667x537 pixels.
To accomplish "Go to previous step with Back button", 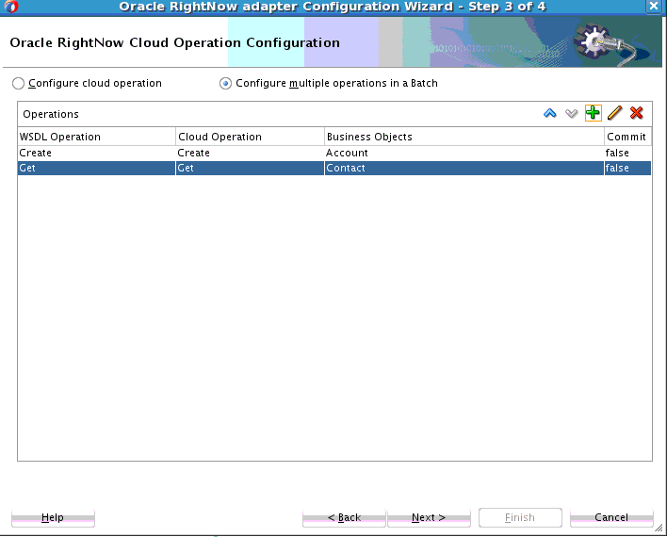I will [x=344, y=517].
